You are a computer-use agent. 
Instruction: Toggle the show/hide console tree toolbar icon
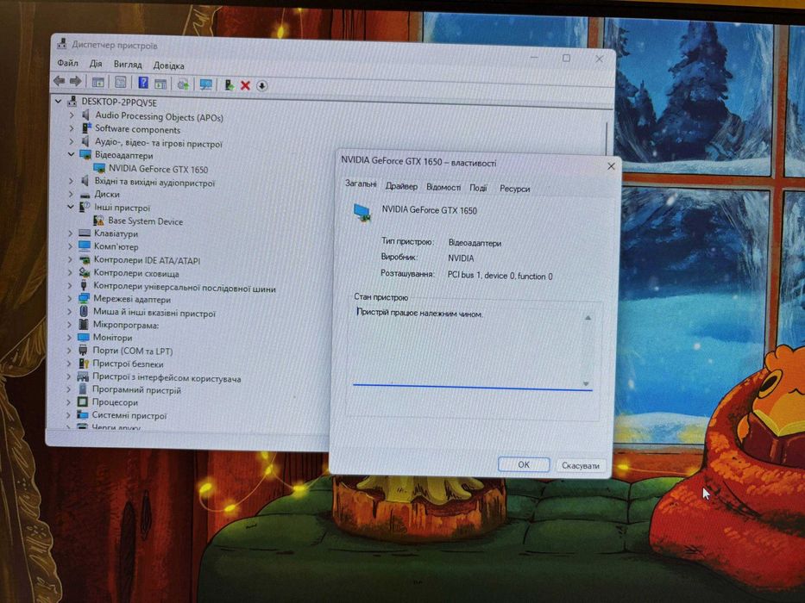coord(97,82)
